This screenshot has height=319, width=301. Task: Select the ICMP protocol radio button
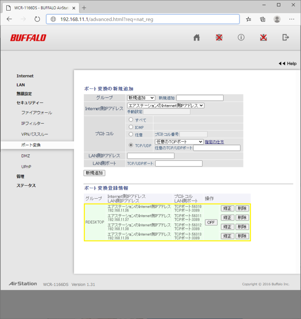click(131, 127)
